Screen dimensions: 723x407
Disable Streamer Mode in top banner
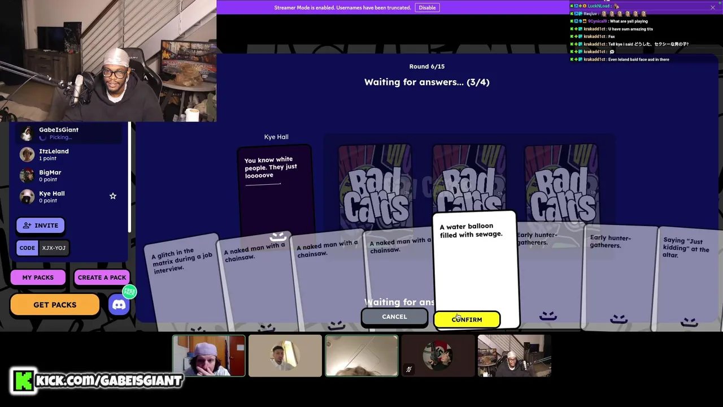pos(427,7)
